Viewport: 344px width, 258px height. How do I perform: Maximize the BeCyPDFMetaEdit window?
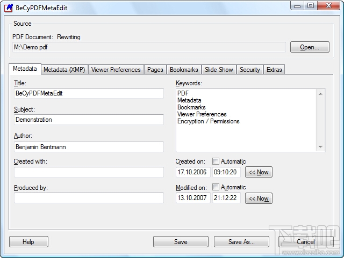311,5
